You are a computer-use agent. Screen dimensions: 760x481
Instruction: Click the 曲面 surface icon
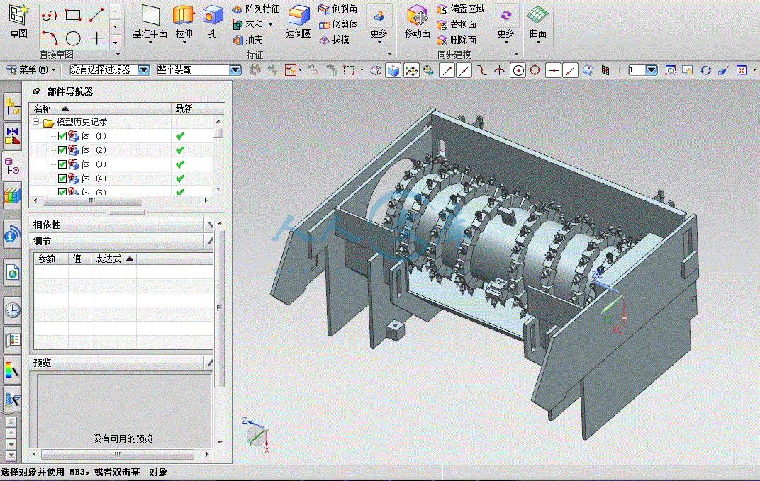pyautogui.click(x=537, y=16)
